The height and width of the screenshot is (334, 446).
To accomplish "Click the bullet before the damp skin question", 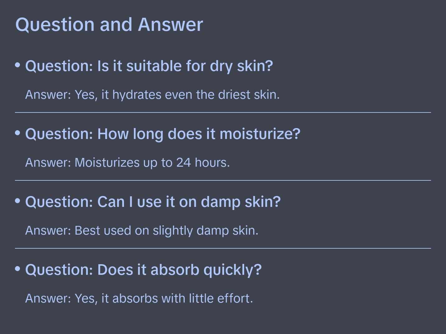I will tap(18, 201).
